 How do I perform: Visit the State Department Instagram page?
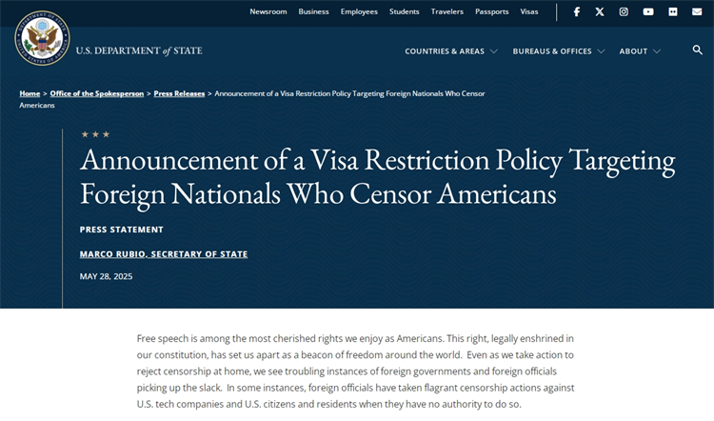624,11
